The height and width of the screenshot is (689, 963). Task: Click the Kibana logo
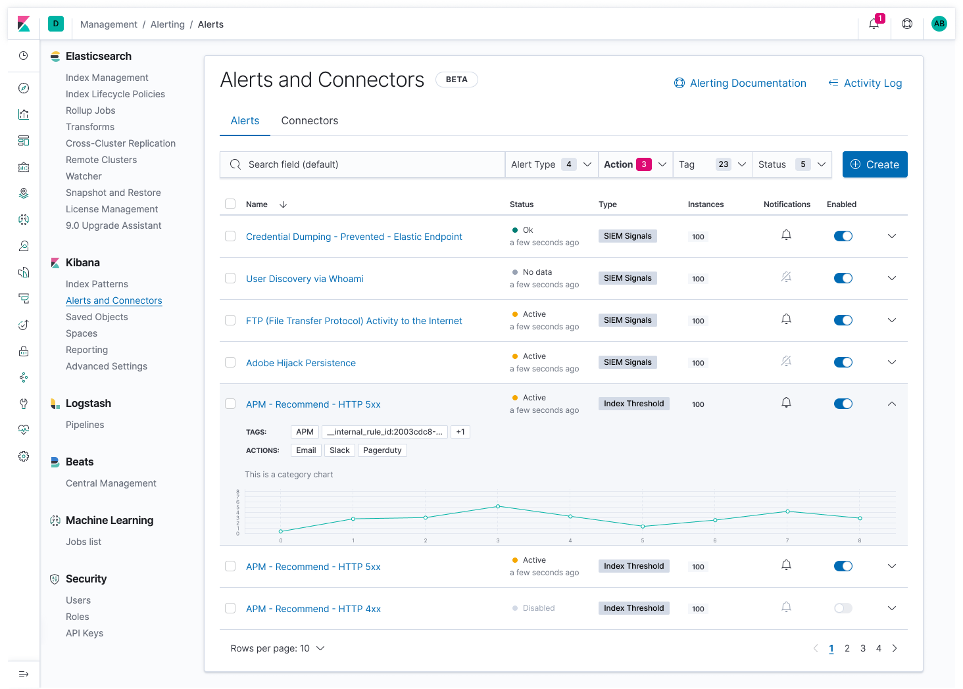pyautogui.click(x=24, y=24)
